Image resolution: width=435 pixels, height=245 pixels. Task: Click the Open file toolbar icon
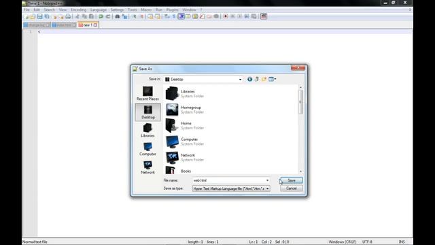(x=33, y=16)
